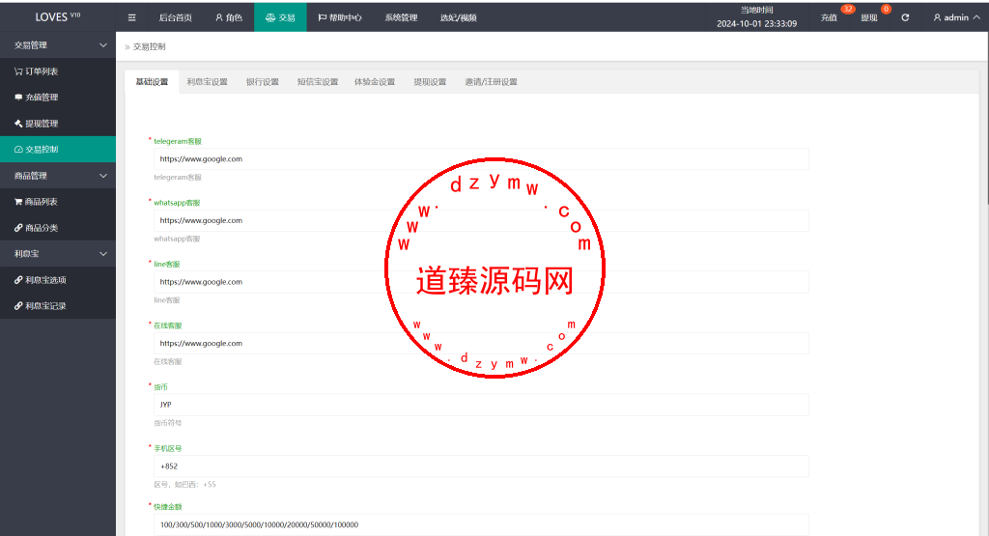Switch to the 邀请/注册设置 tab
Screen dimensions: 989x536
tap(491, 82)
